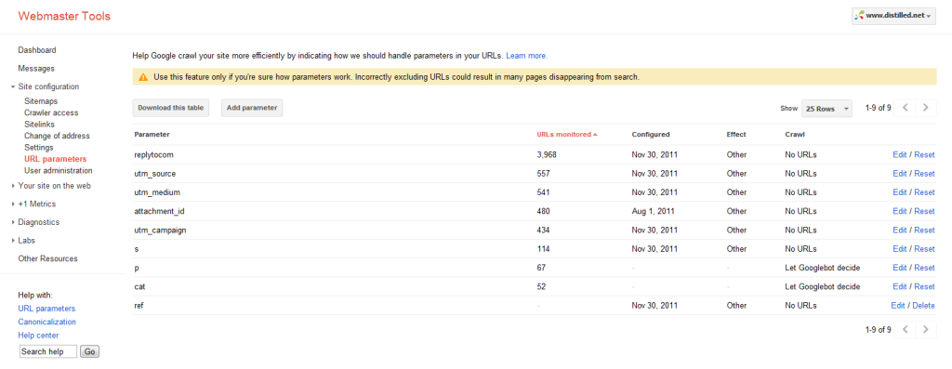The width and height of the screenshot is (952, 369).
Task: Edit the p parameter
Action: (899, 268)
